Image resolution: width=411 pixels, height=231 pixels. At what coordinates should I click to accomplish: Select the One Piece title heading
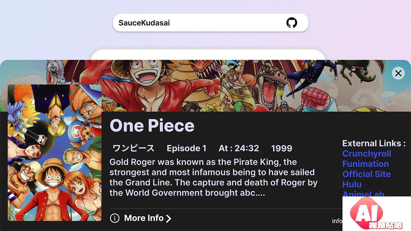[152, 126]
